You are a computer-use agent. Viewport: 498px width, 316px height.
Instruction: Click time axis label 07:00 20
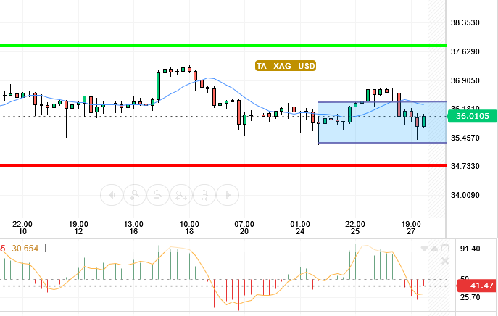[244, 228]
